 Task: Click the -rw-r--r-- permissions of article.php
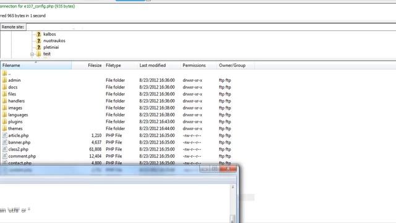tap(192, 136)
